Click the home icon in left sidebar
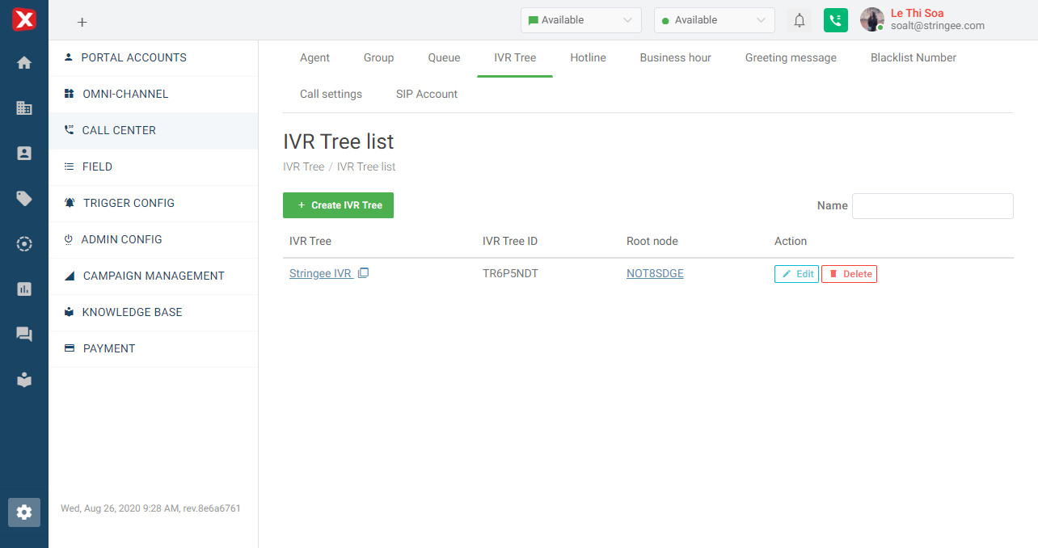Screen dimensions: 1038x548 pos(24,62)
